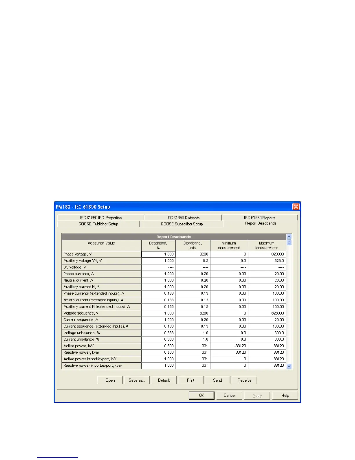
Task: Switch to the IEC 61850 Datasets tab
Action: tap(183, 218)
